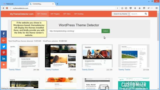Screen dimensions: 160x90
Task: Open a new browser tab with plus
Action: tap(57, 4)
